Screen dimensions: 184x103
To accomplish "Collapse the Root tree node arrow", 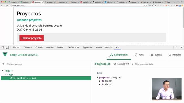I will [x=3, y=71].
